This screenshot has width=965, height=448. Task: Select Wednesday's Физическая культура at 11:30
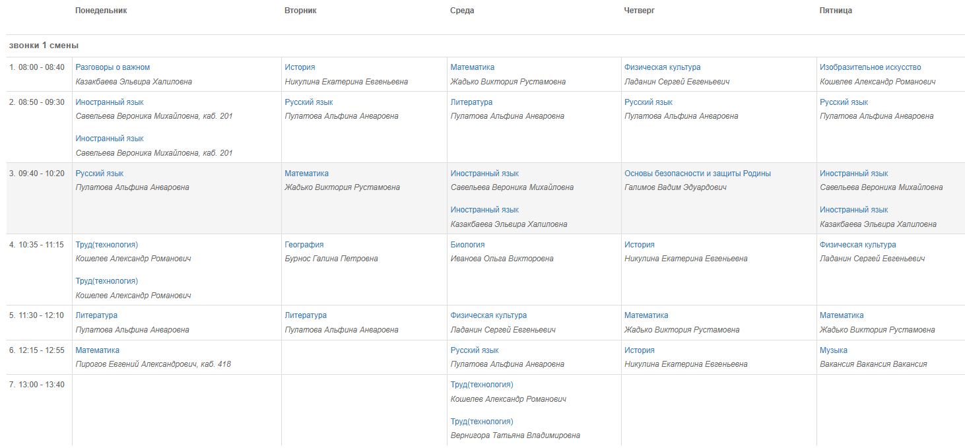pyautogui.click(x=489, y=315)
